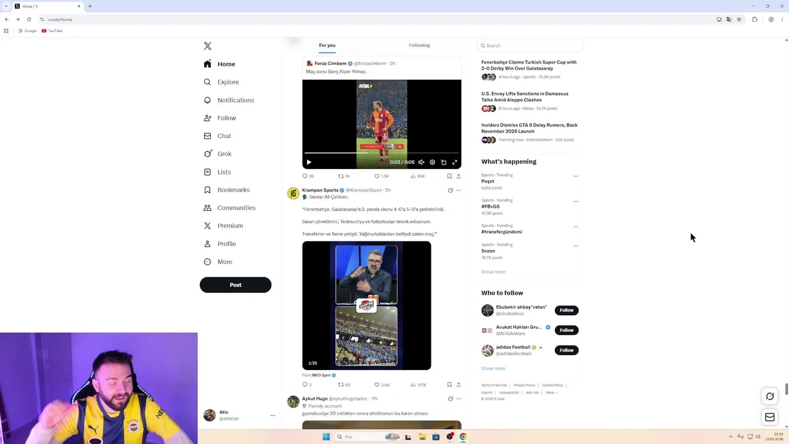Switch to the For you tab

click(x=327, y=45)
